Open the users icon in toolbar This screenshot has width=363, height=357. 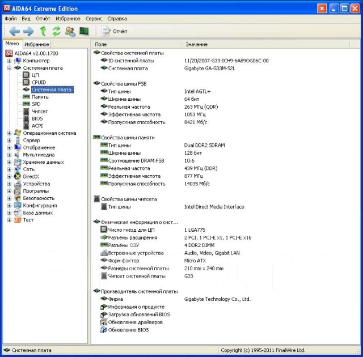(x=70, y=31)
